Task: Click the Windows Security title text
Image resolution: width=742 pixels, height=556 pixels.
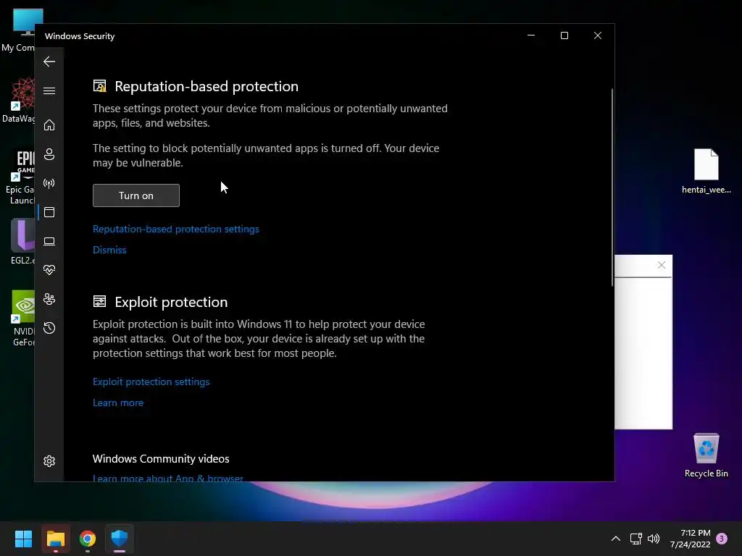Action: click(80, 36)
